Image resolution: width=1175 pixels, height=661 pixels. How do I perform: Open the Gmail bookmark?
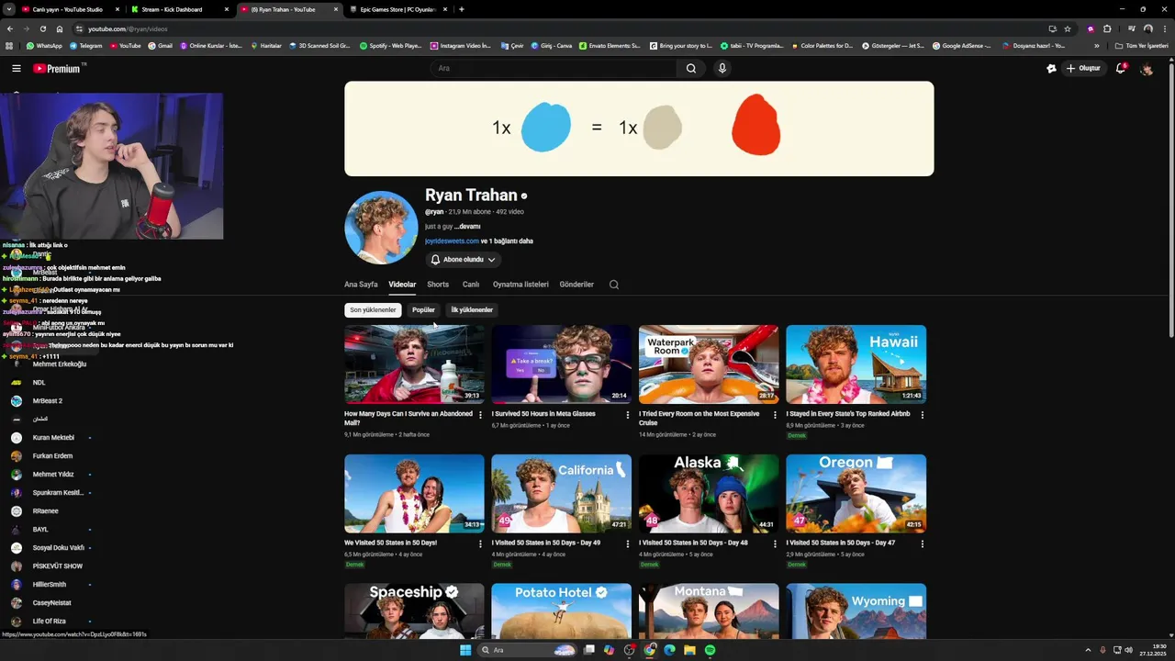click(x=160, y=45)
